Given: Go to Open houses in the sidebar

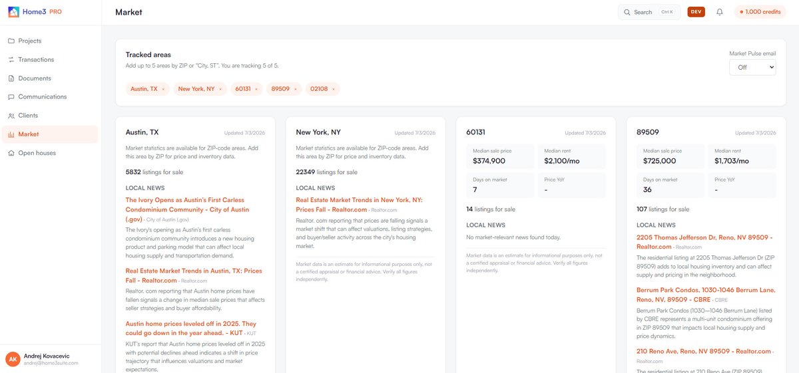Looking at the screenshot, I should (50, 153).
